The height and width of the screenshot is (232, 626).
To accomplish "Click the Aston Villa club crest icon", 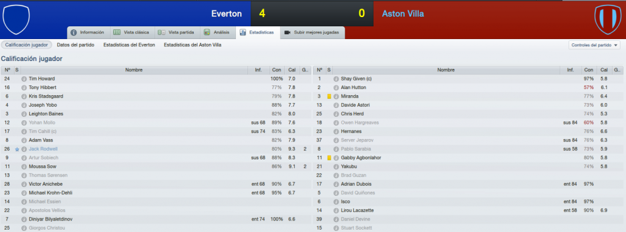I will (x=608, y=20).
